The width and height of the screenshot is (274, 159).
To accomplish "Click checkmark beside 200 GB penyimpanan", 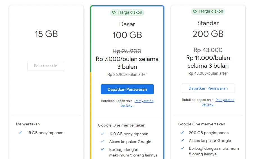I will coord(182,133).
